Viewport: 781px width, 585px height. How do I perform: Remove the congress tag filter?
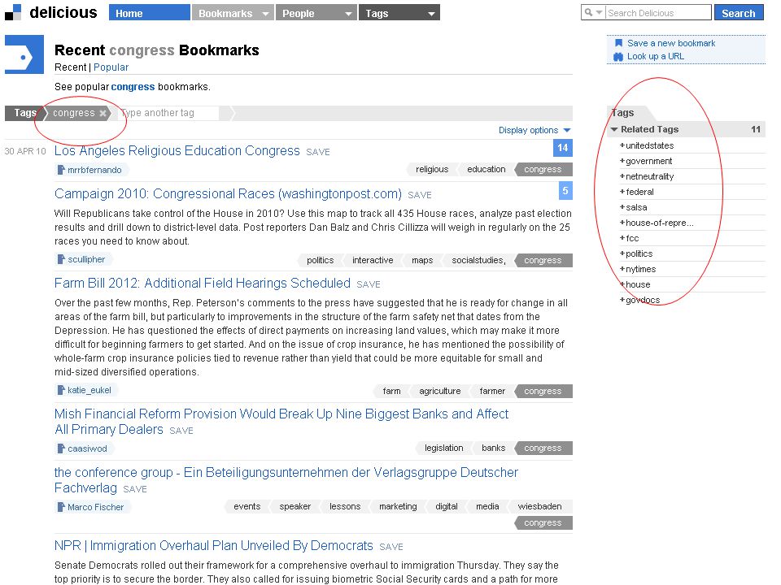pyautogui.click(x=103, y=113)
